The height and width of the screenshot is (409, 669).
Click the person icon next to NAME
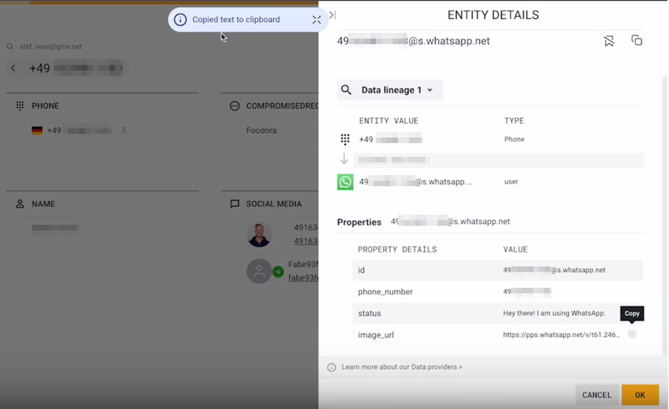coord(19,203)
